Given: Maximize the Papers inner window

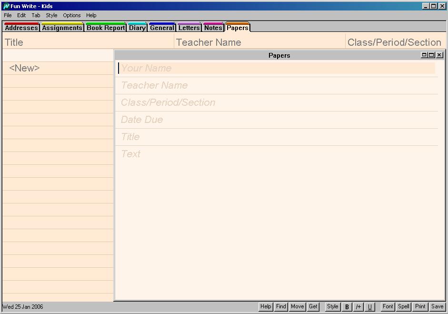Looking at the screenshot, I should 432,55.
